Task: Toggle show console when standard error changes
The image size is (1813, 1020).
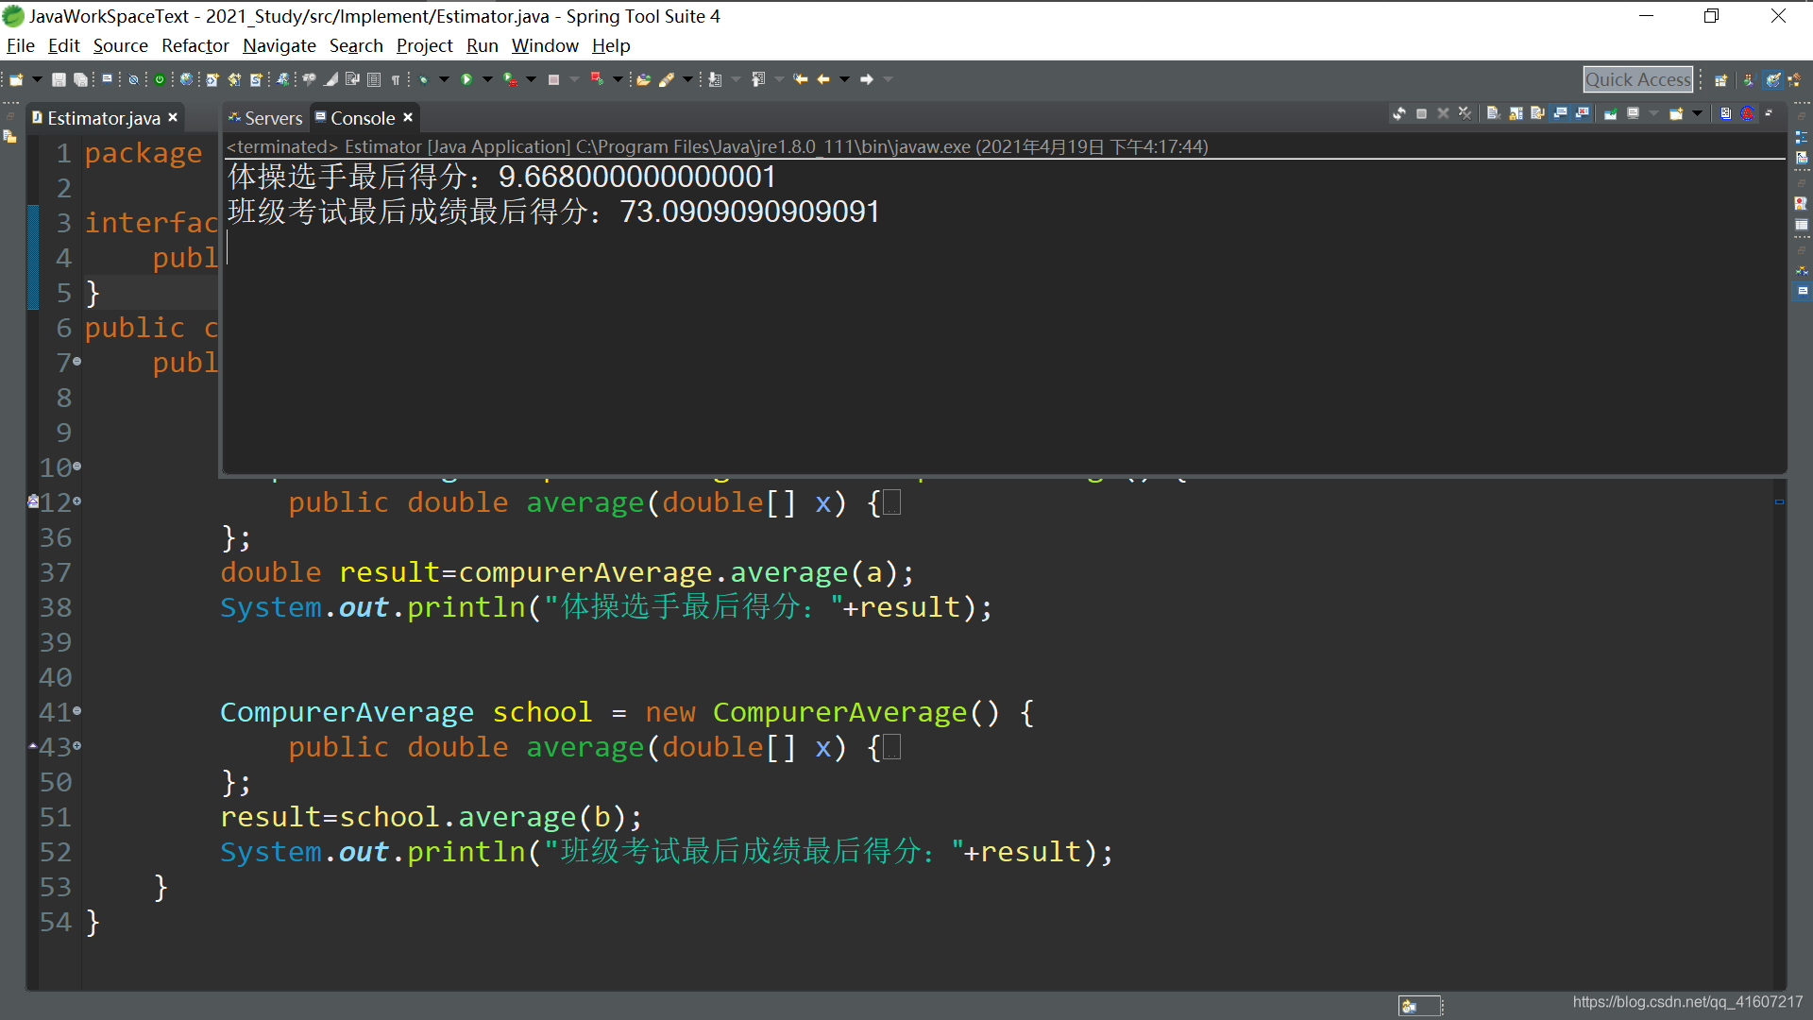Action: pyautogui.click(x=1583, y=113)
